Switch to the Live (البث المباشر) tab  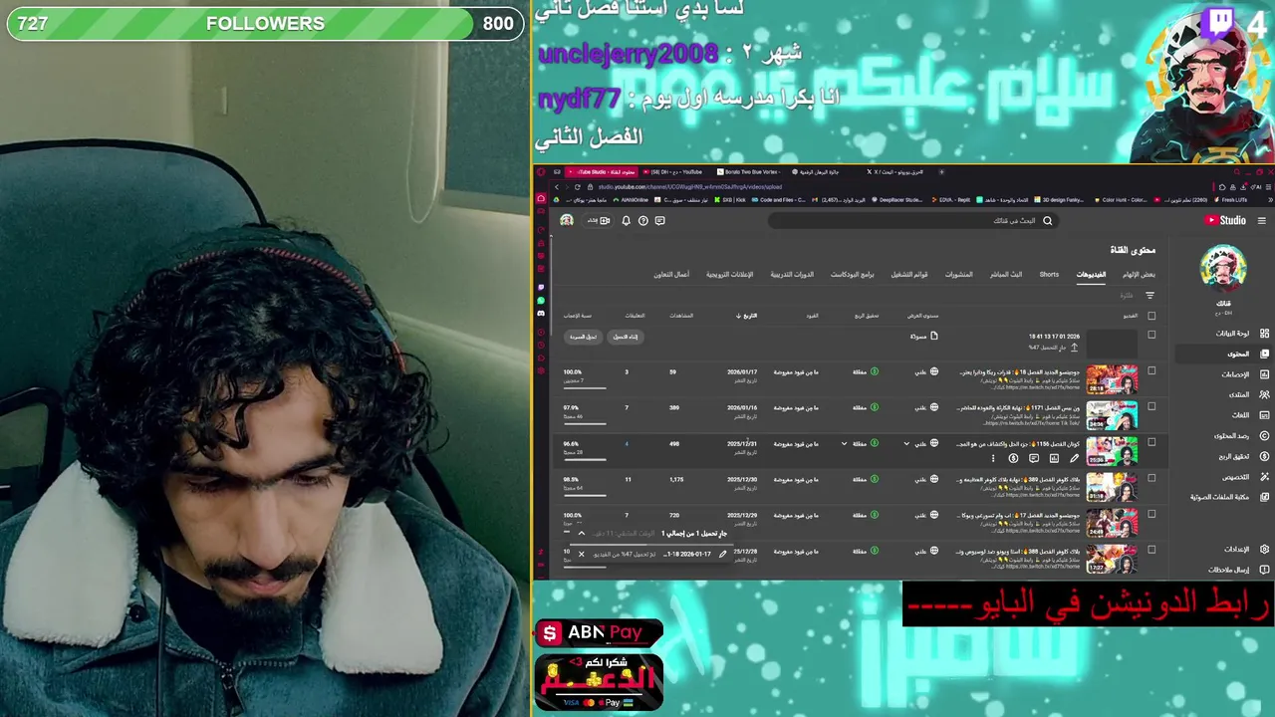click(1006, 274)
